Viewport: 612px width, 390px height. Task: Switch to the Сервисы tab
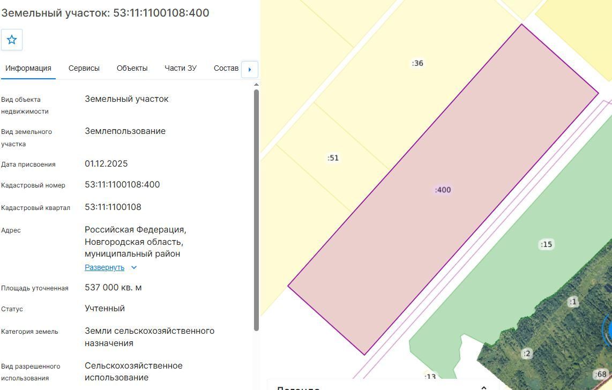pyautogui.click(x=84, y=68)
